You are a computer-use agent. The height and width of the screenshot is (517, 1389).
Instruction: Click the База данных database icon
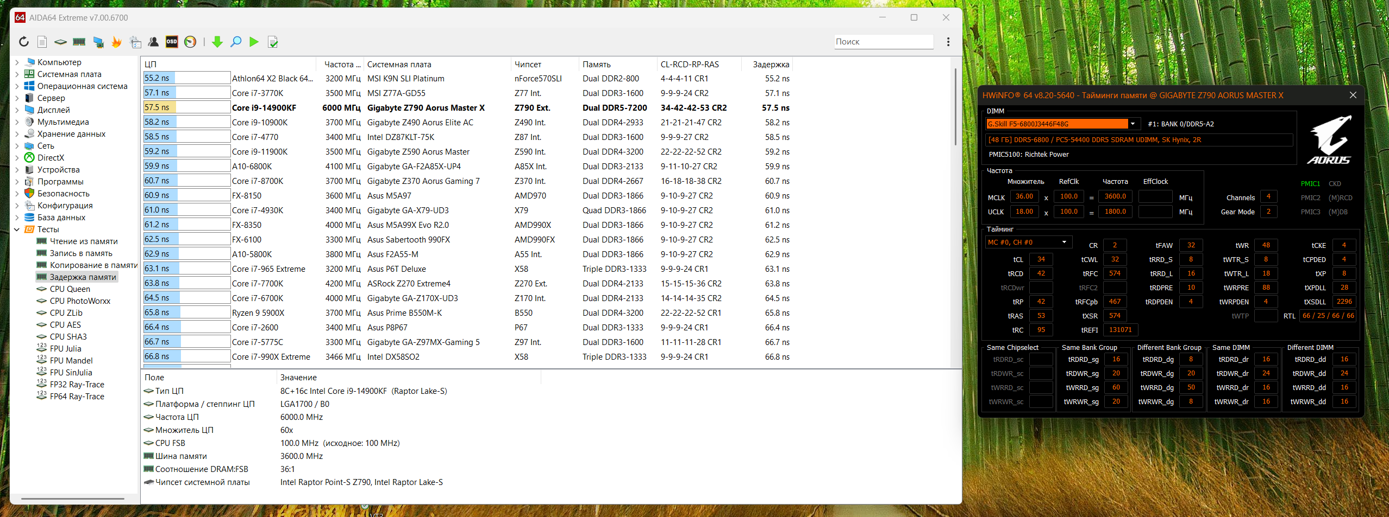coord(29,218)
